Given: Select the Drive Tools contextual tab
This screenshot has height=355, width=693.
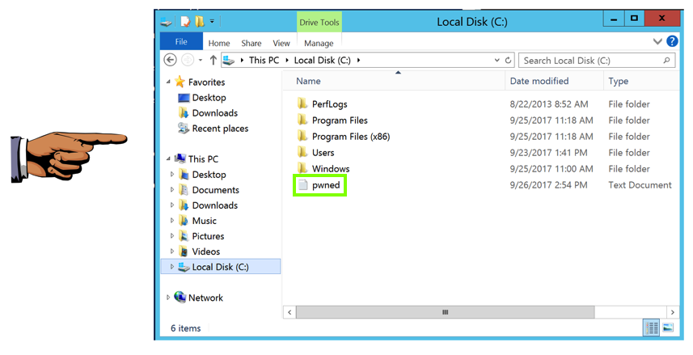Looking at the screenshot, I should point(319,22).
